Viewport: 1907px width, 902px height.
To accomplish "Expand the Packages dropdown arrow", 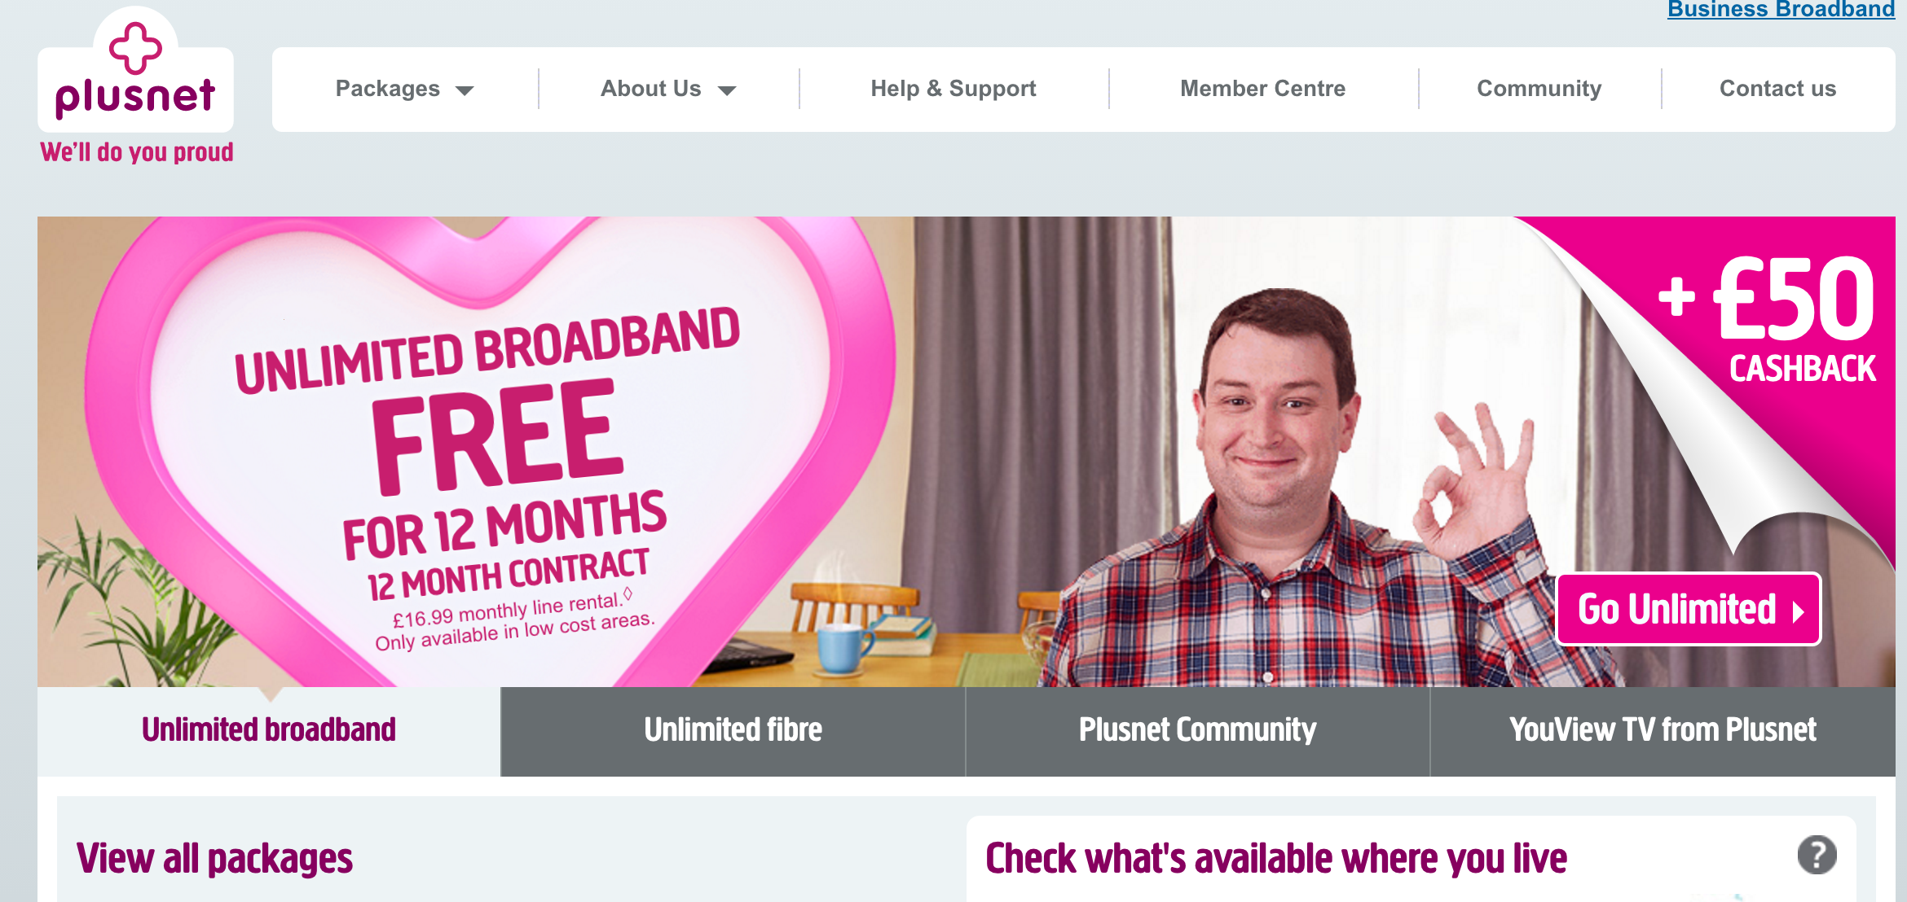I will coord(465,90).
